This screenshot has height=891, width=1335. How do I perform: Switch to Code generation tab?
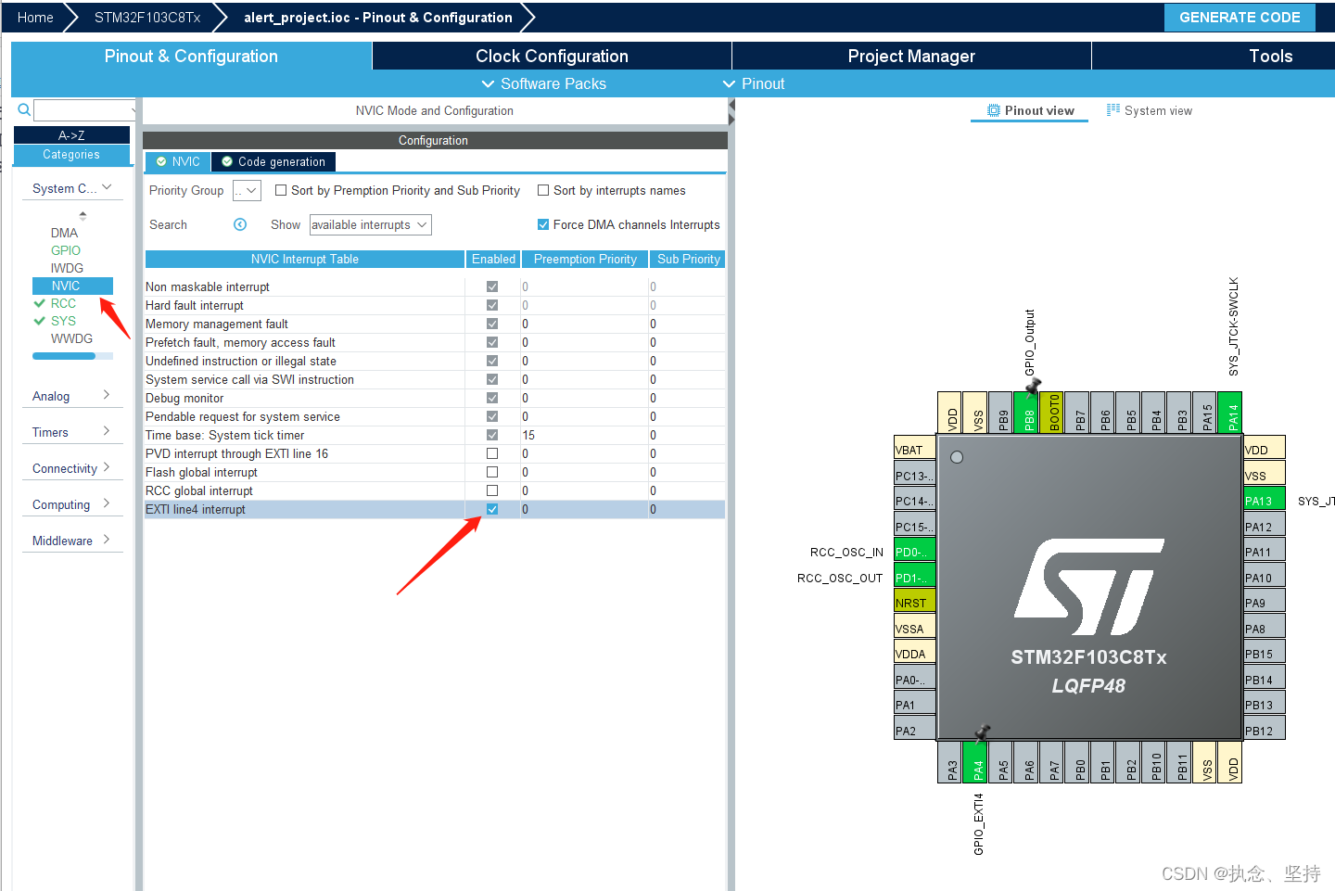[x=273, y=161]
